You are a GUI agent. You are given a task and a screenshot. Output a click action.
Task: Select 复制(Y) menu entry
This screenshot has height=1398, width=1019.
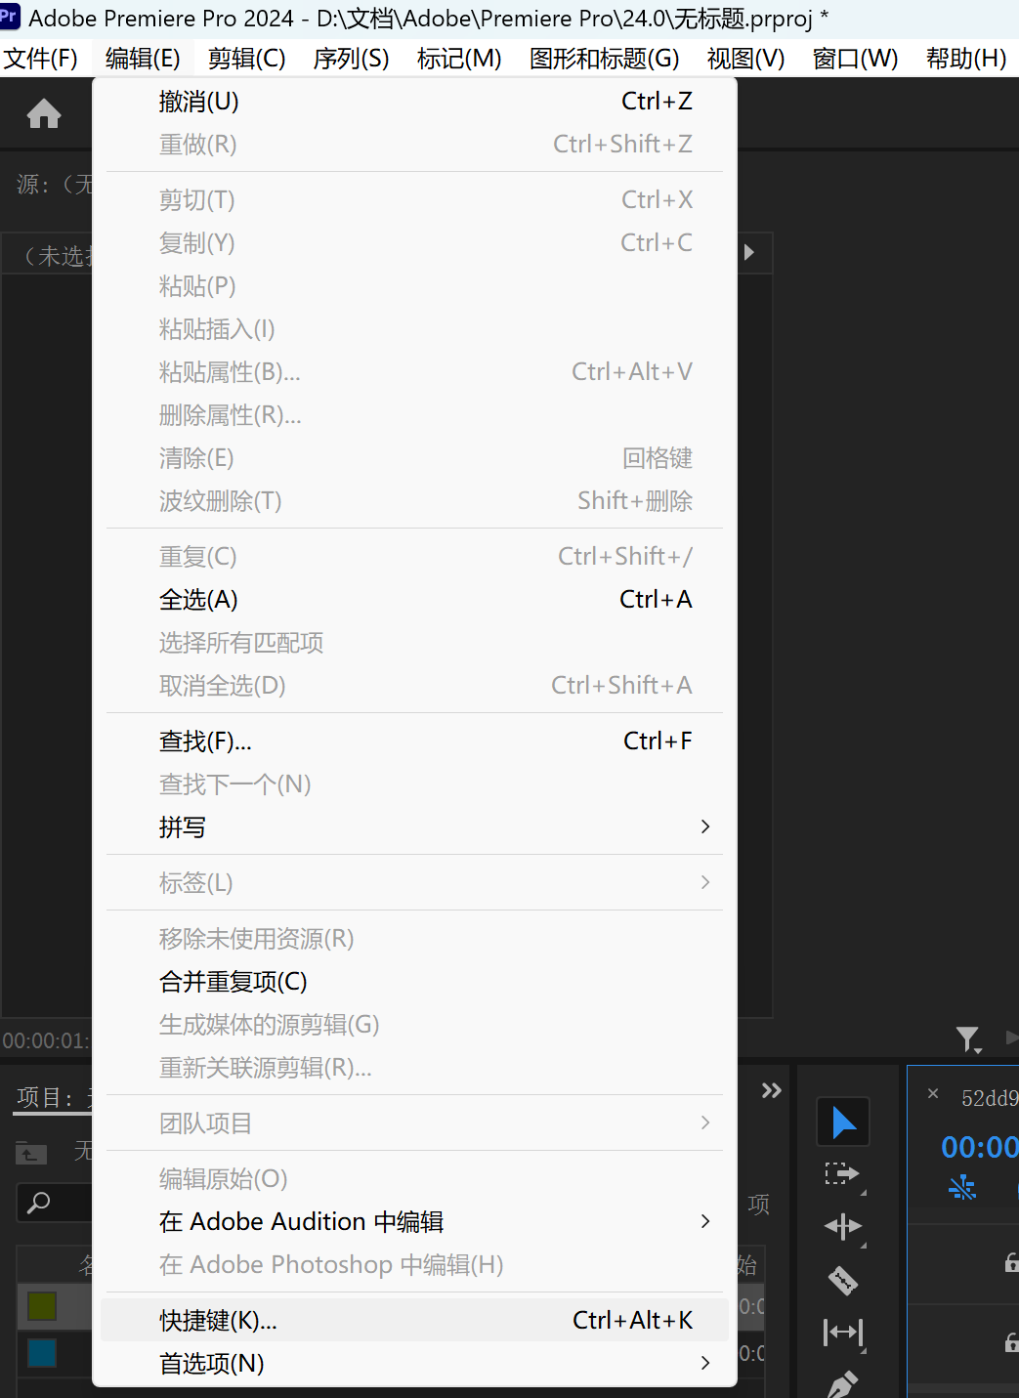click(414, 243)
